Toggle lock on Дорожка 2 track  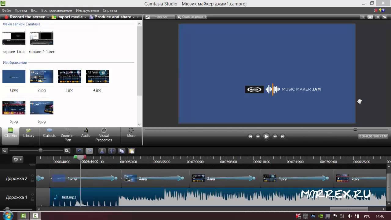(32, 180)
